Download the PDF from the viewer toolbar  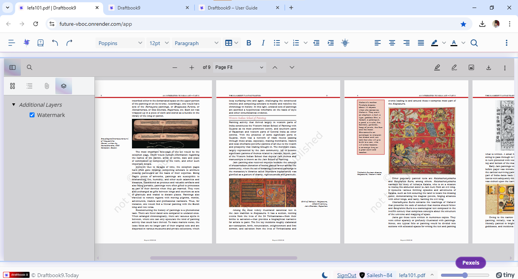pyautogui.click(x=488, y=67)
